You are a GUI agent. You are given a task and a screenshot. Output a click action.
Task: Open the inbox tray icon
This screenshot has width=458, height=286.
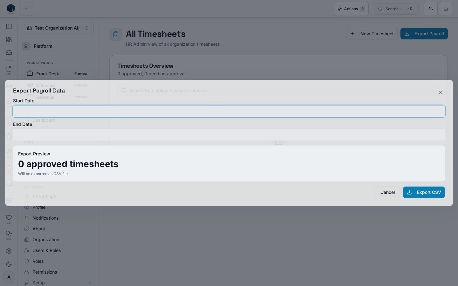point(9,52)
